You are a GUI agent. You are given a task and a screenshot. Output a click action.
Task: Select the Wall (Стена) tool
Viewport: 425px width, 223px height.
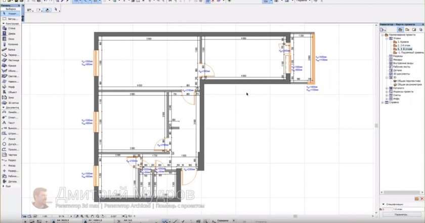pos(10,28)
